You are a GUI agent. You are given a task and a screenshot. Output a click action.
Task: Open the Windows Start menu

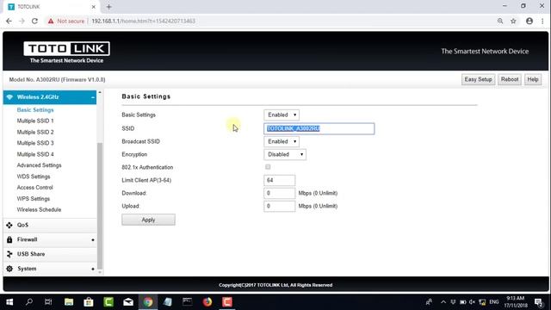9,302
